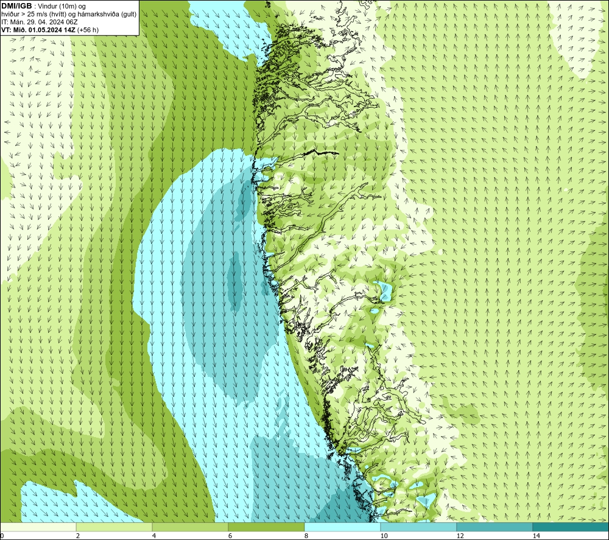This screenshot has width=609, height=540.
Task: Click the 4–6 m/s green legend swatch
Action: coord(190,527)
